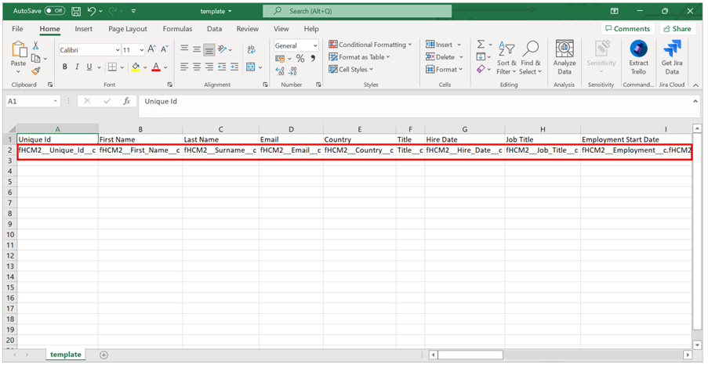The width and height of the screenshot is (708, 368).
Task: Open the Formulas tab
Action: pyautogui.click(x=177, y=29)
